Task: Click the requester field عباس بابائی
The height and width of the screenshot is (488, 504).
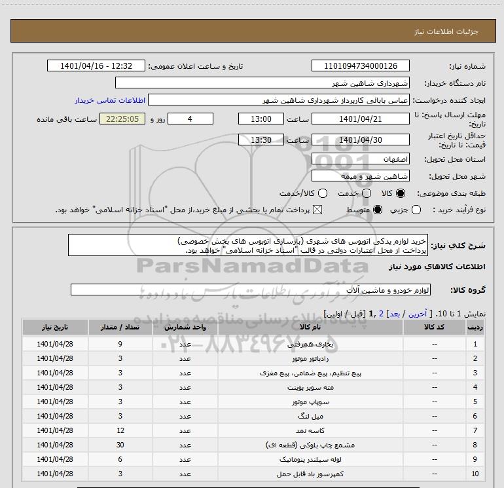Action: 279,100
